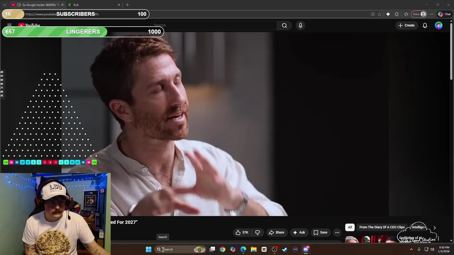Open the Extensions puzzle icon in Edge
This screenshot has width=454, height=255.
click(x=397, y=14)
